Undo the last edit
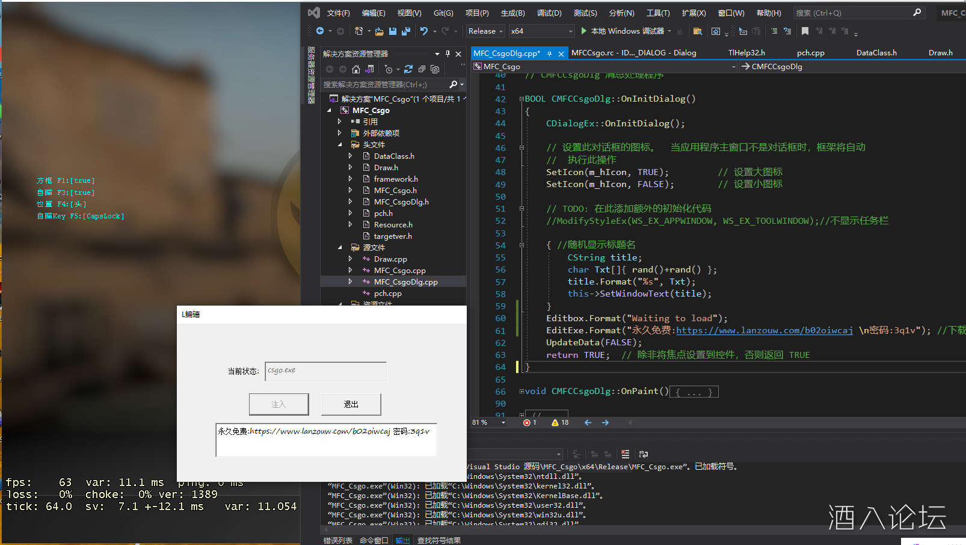966x545 pixels. coord(424,31)
